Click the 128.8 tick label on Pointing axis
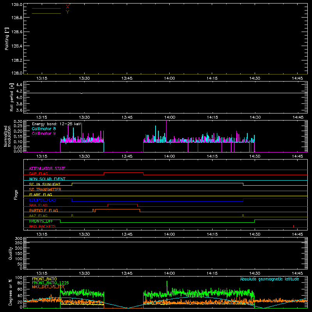This screenshot has height=312, width=312. [17, 18]
